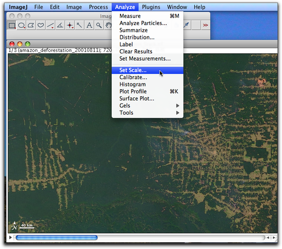The image size is (282, 249).
Task: Click the stack scrollbar left arrow
Action: 268,238
